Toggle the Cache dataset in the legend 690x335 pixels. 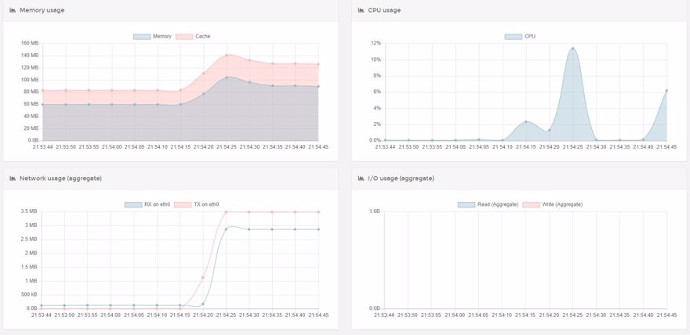tap(193, 37)
